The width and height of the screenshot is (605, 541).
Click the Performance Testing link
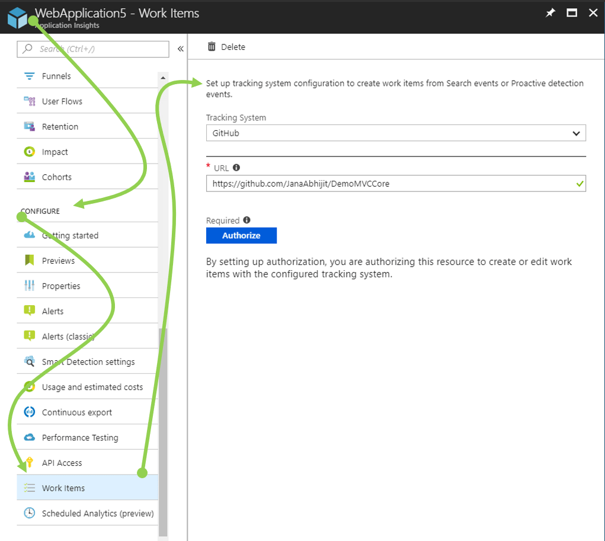[79, 437]
